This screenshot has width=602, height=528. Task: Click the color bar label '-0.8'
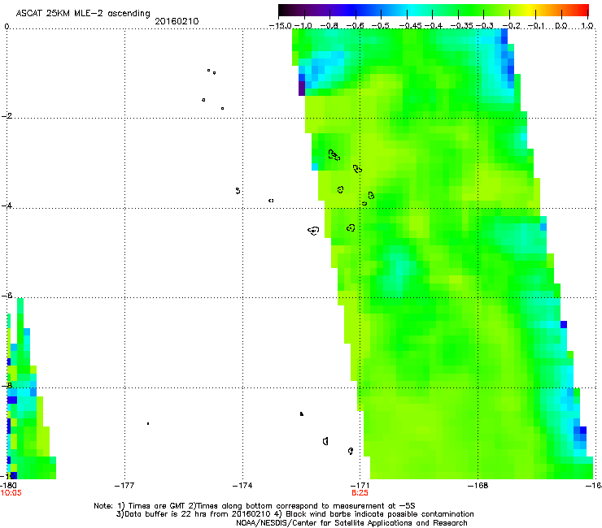(329, 26)
